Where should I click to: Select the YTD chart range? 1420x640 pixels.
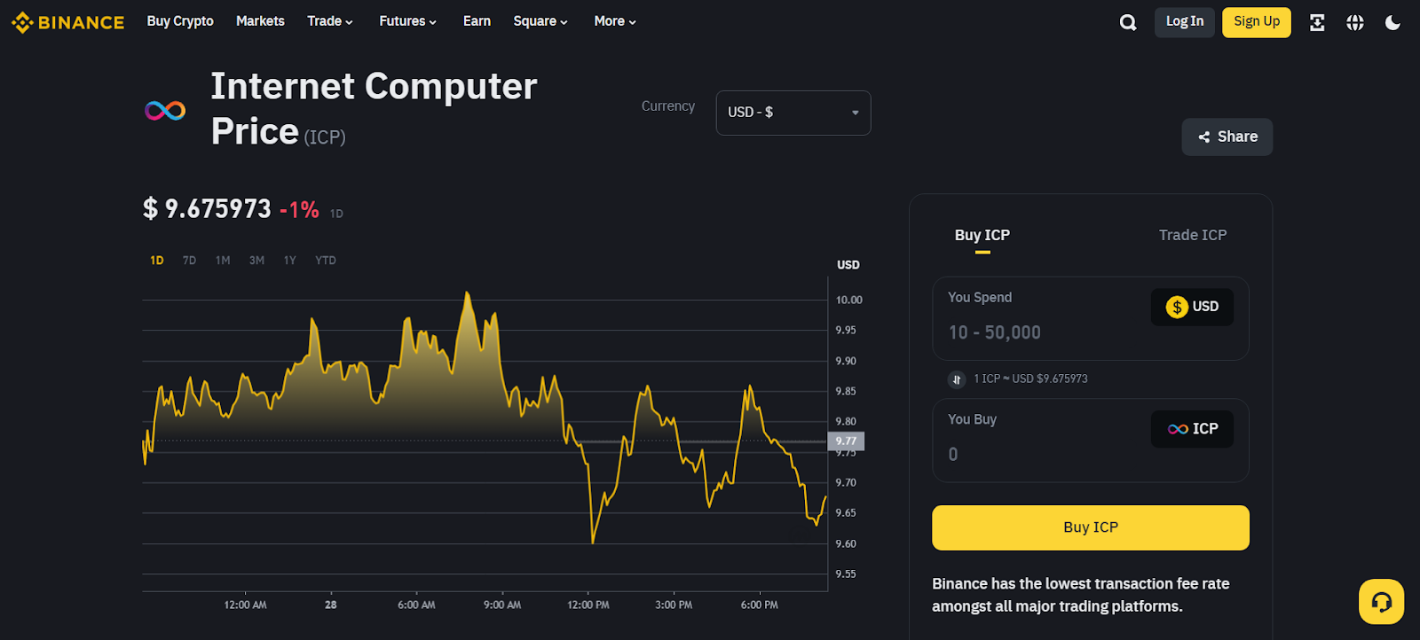tap(326, 261)
